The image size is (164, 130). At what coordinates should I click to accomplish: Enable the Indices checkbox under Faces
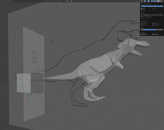tap(141, 10)
